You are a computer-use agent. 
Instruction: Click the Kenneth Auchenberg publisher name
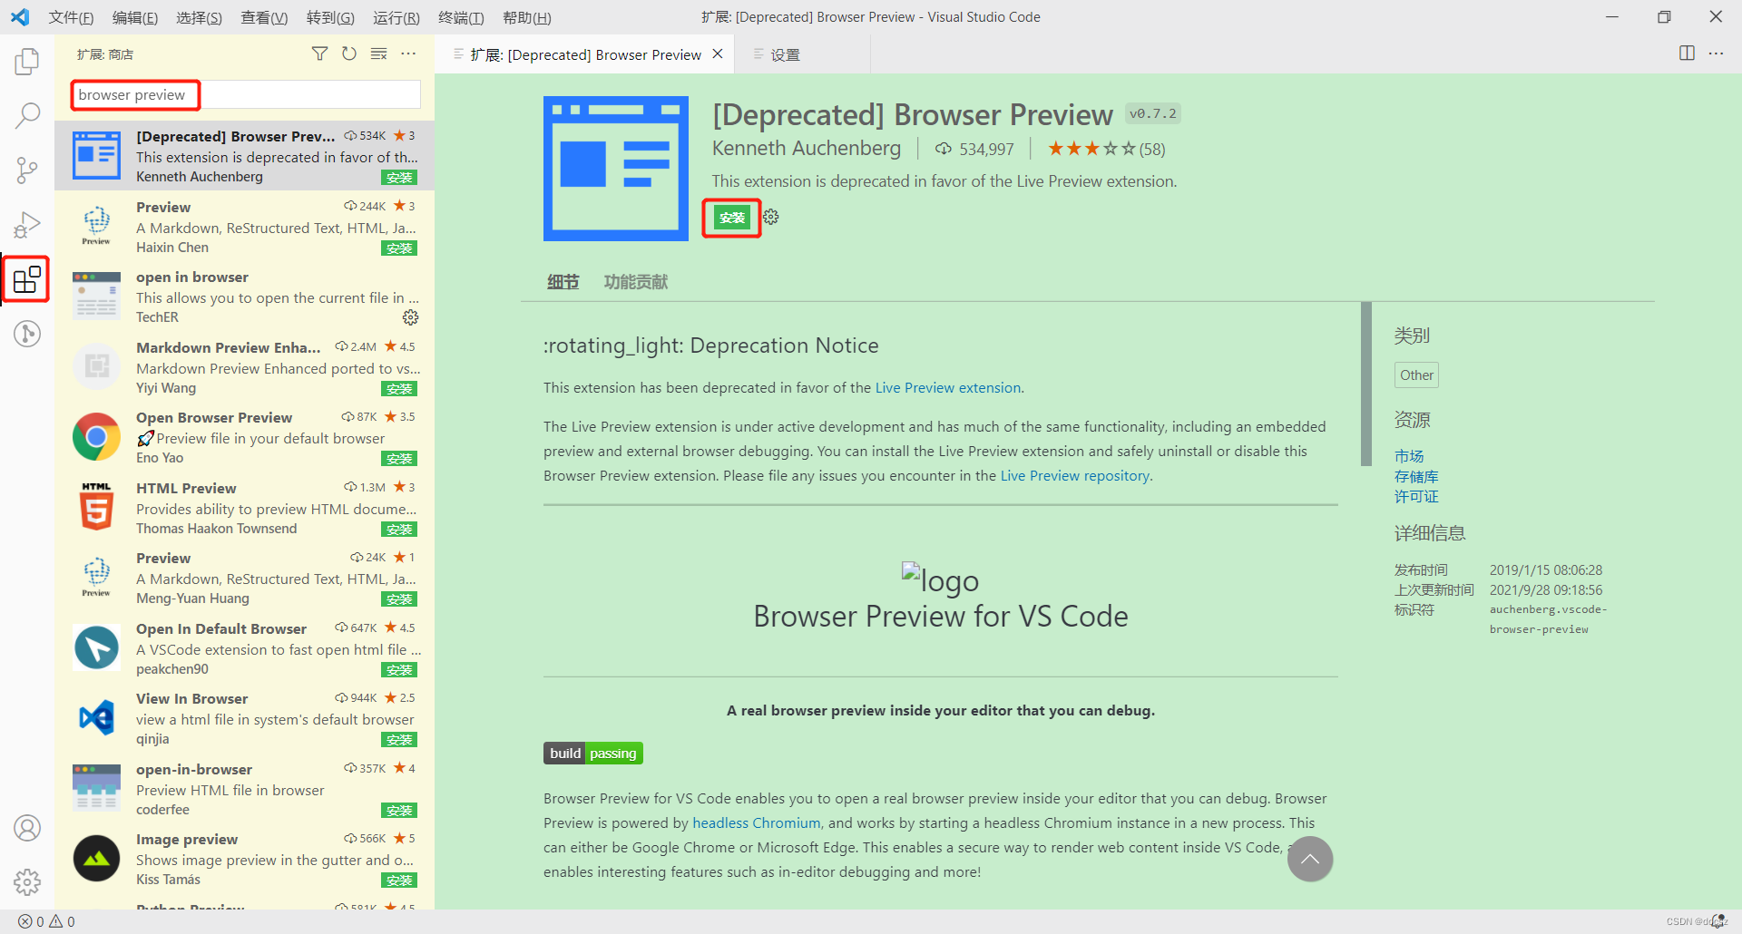click(x=807, y=148)
